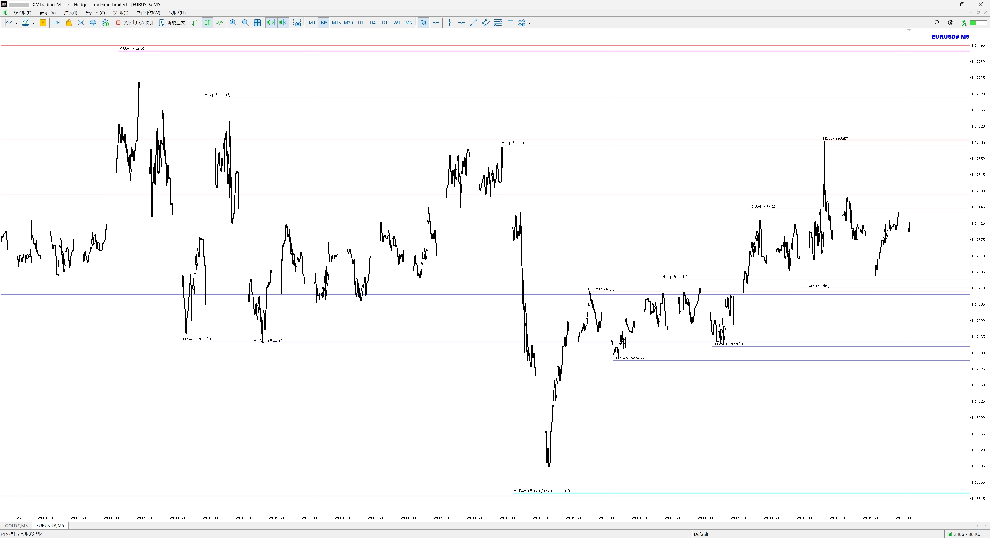This screenshot has width=990, height=538.
Task: Toggle chart shift from right edge
Action: (283, 23)
